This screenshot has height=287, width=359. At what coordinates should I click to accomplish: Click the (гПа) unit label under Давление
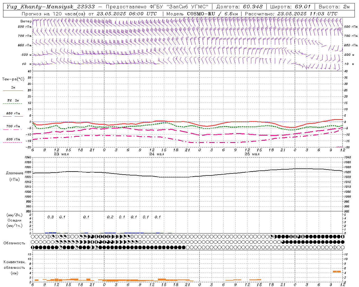point(15,179)
